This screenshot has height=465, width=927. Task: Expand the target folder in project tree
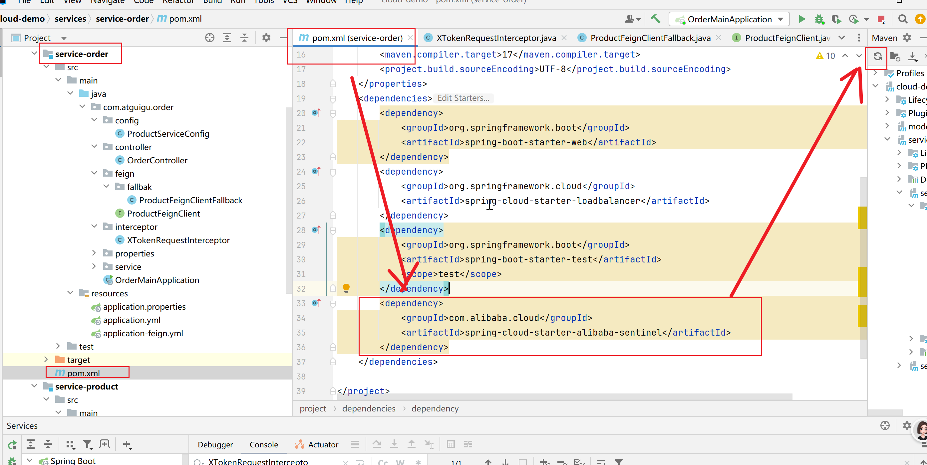pyautogui.click(x=46, y=359)
